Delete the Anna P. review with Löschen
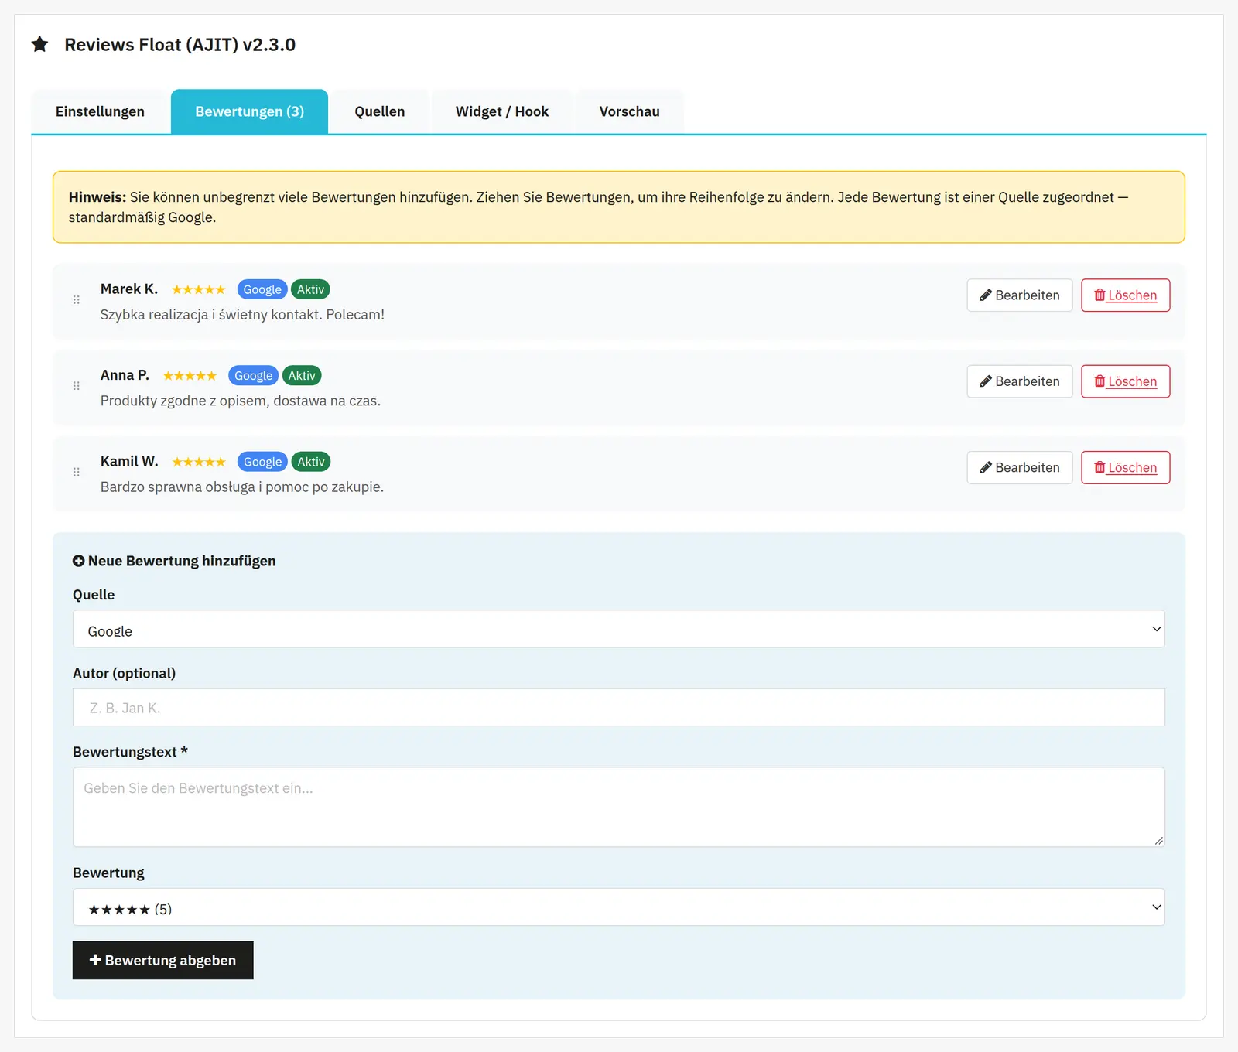 pyautogui.click(x=1125, y=381)
